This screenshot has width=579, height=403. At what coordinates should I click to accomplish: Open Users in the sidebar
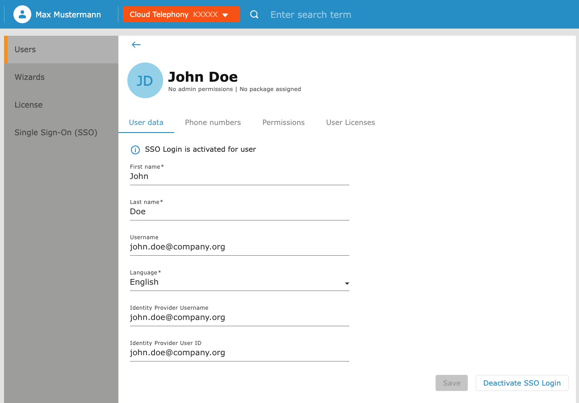[x=61, y=50]
